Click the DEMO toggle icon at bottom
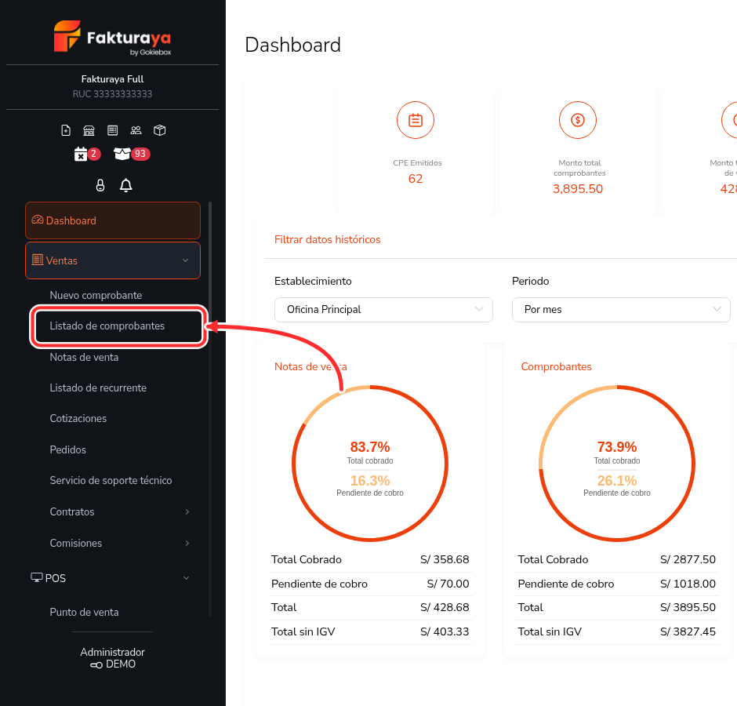The width and height of the screenshot is (737, 706). pos(96,664)
